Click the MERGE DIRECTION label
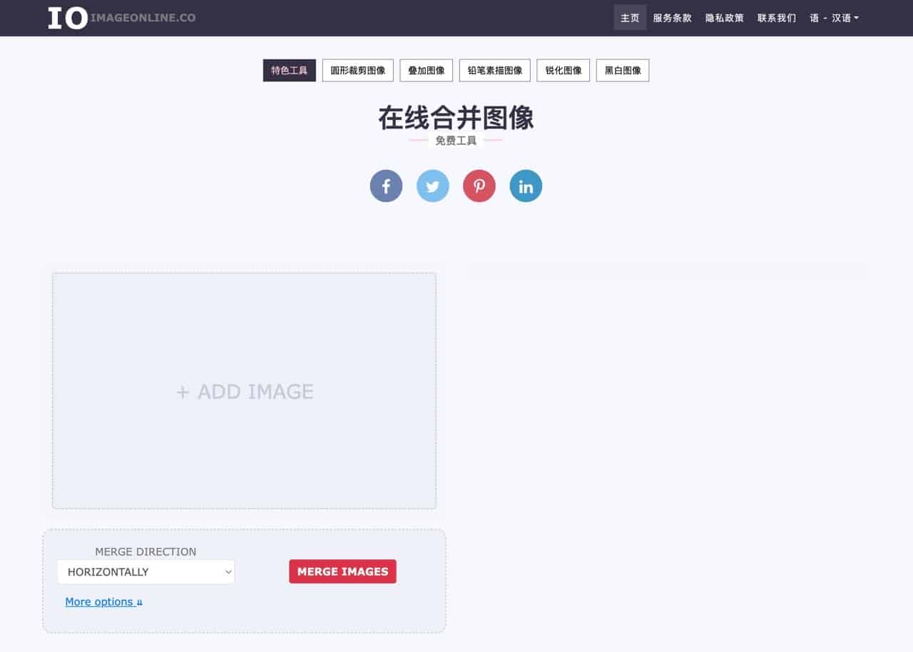The width and height of the screenshot is (913, 652). coord(146,551)
